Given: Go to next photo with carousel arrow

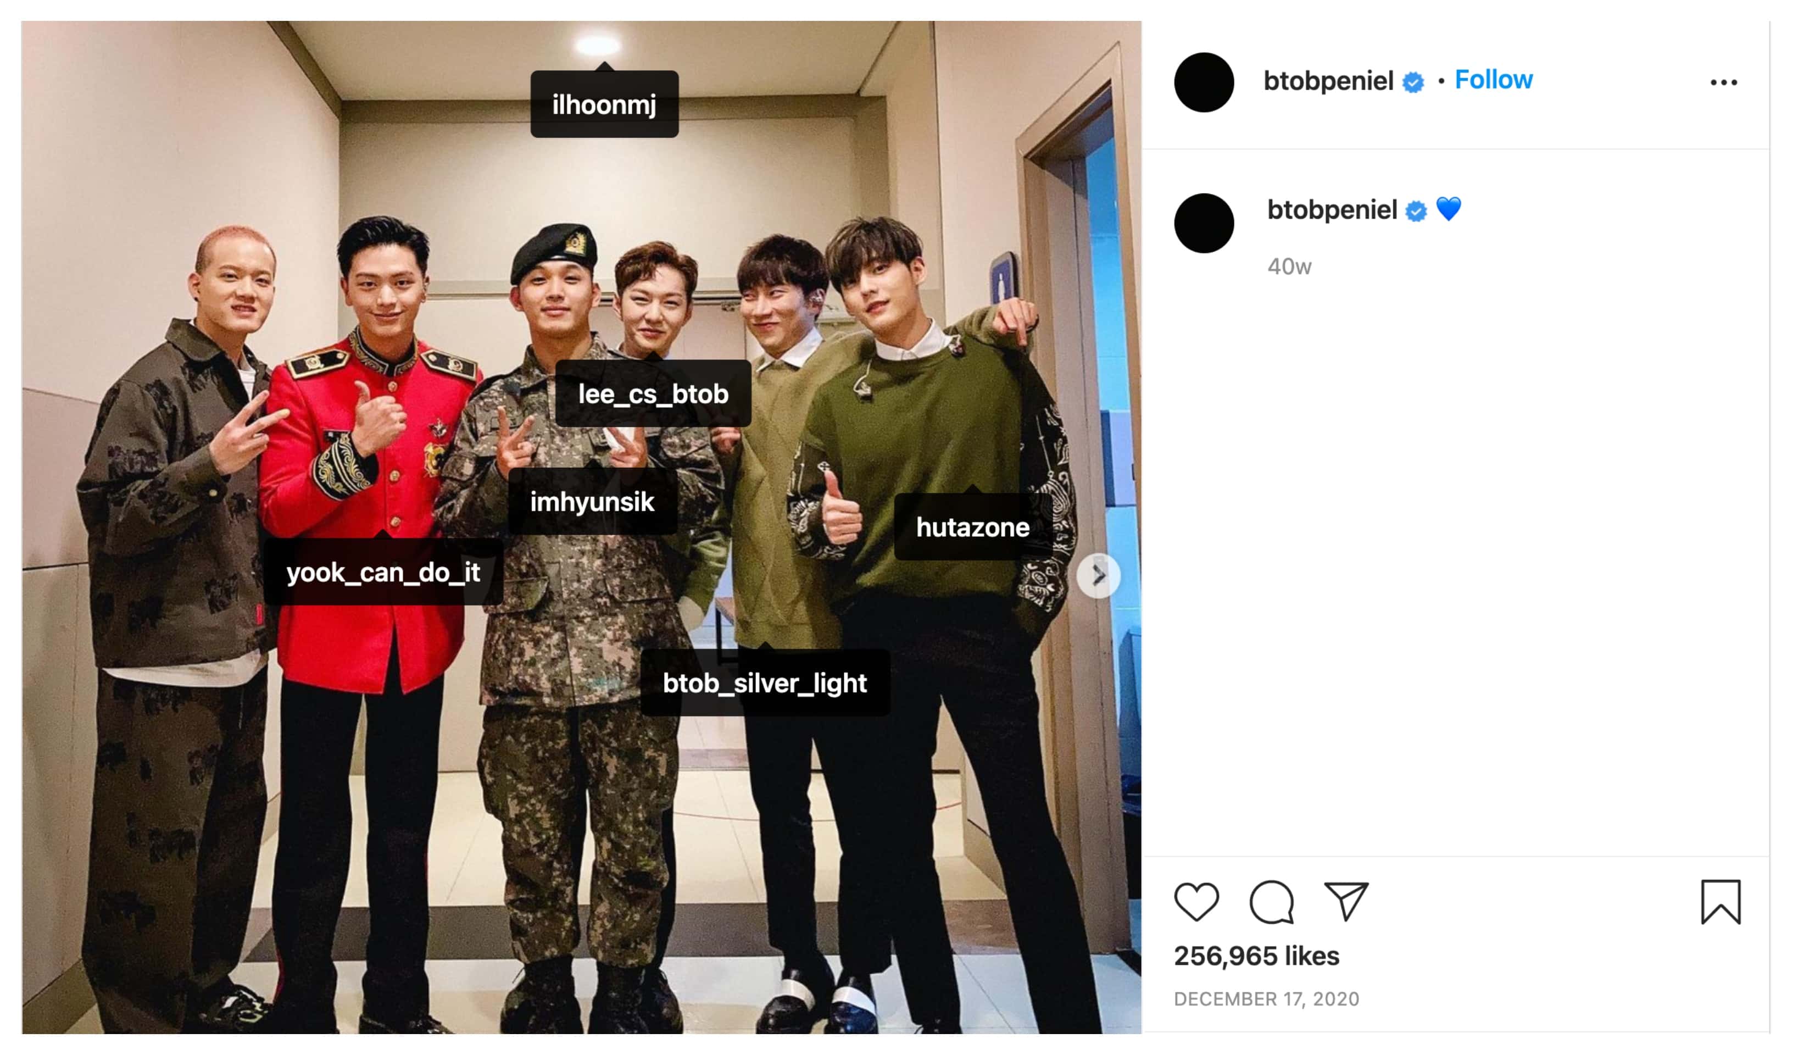Looking at the screenshot, I should [1099, 575].
